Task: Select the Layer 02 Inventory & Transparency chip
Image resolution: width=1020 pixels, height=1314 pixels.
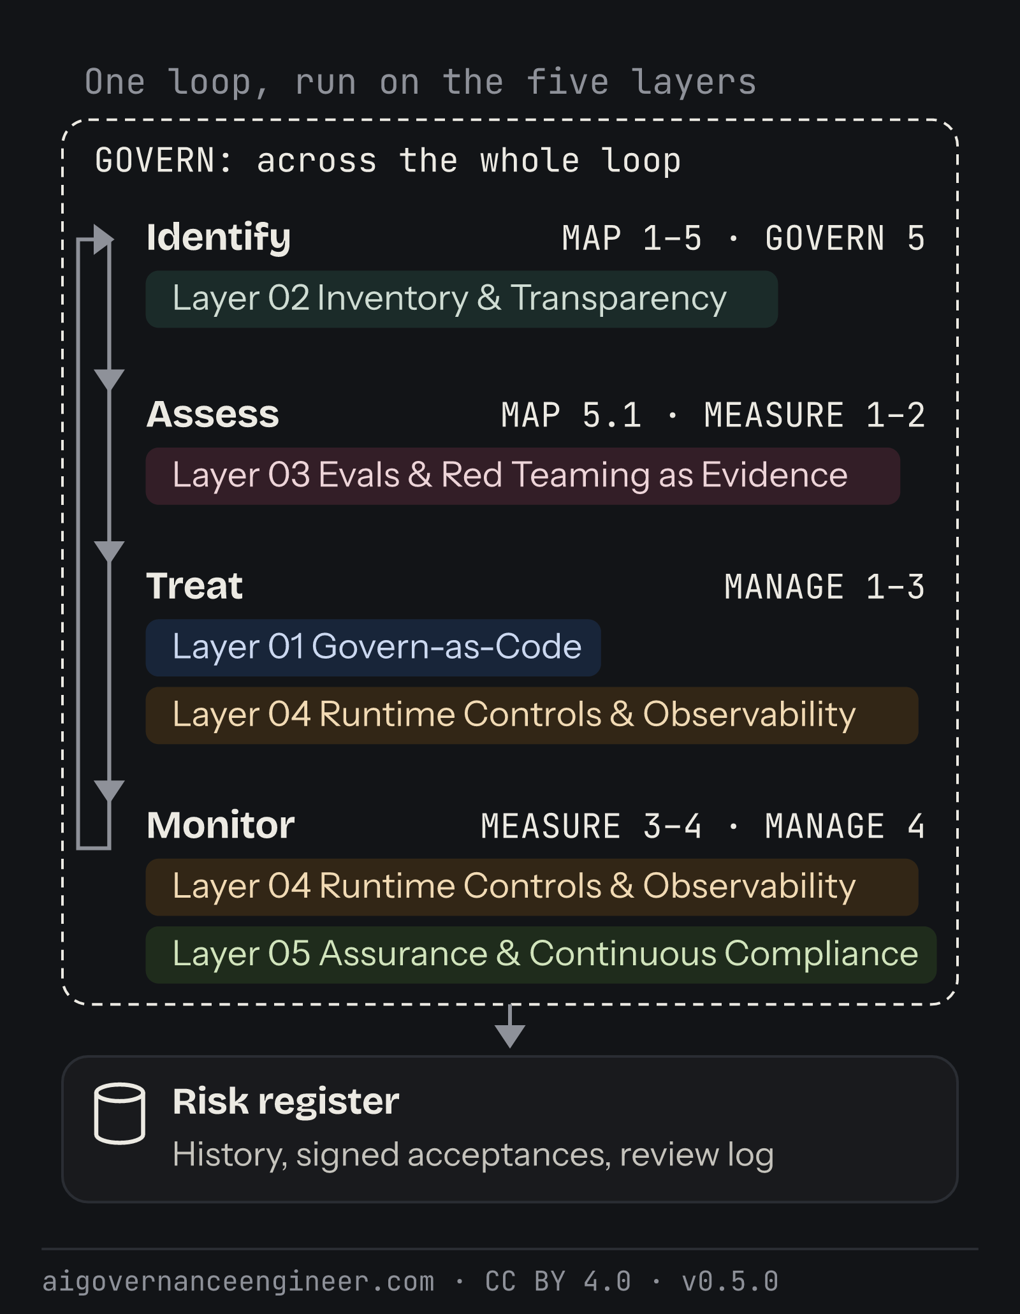Action: tap(462, 299)
